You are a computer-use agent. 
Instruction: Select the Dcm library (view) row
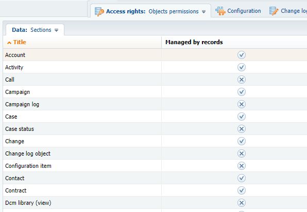click(x=155, y=203)
